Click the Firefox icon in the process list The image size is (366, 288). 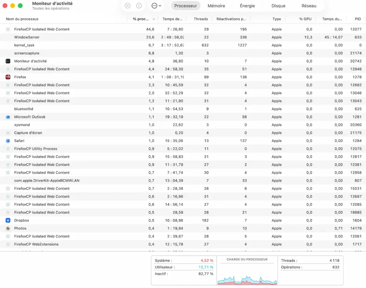8,77
